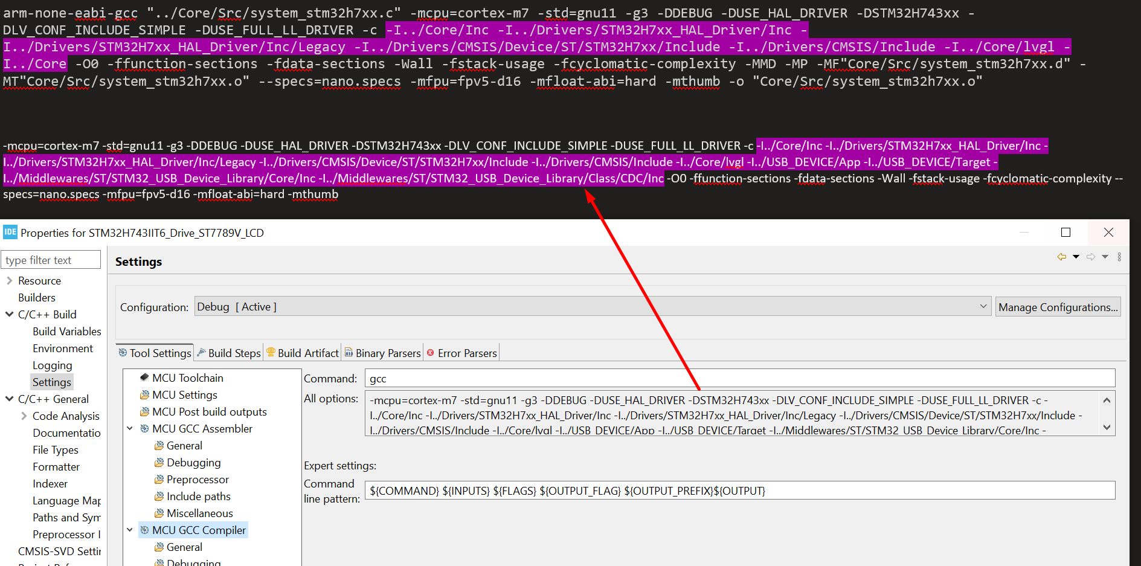Viewport: 1141px width, 566px height.
Task: Collapse the MCU GCC Assembler section
Action: (x=129, y=428)
